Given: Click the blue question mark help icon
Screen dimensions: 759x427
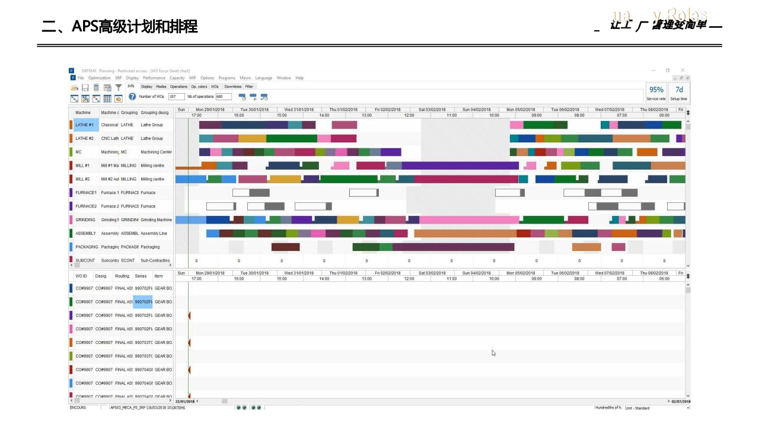Looking at the screenshot, I should point(132,96).
